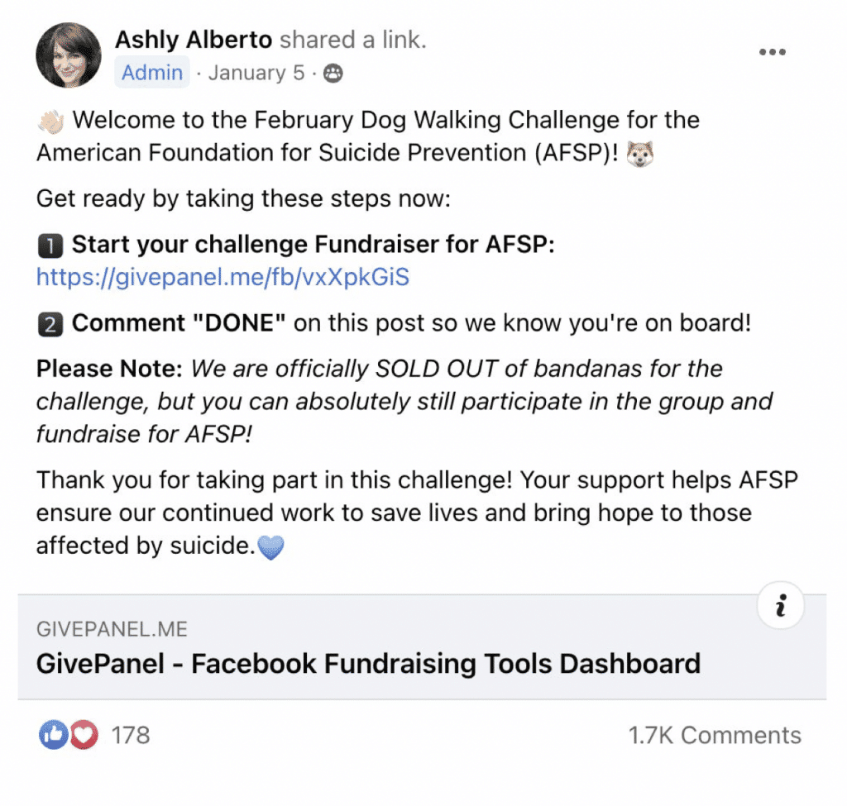This screenshot has height=806, width=847.
Task: View the 178 reactions list
Action: 131,735
